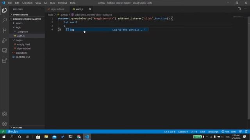Collapse the logic folder
Image resolution: width=250 pixels, height=140 pixels.
coord(27,28)
